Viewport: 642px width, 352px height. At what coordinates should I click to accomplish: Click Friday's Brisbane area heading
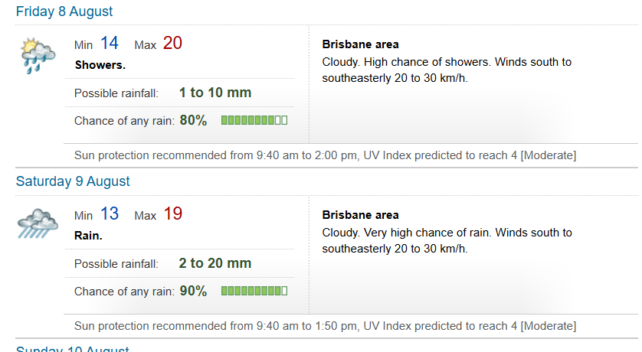pos(360,44)
